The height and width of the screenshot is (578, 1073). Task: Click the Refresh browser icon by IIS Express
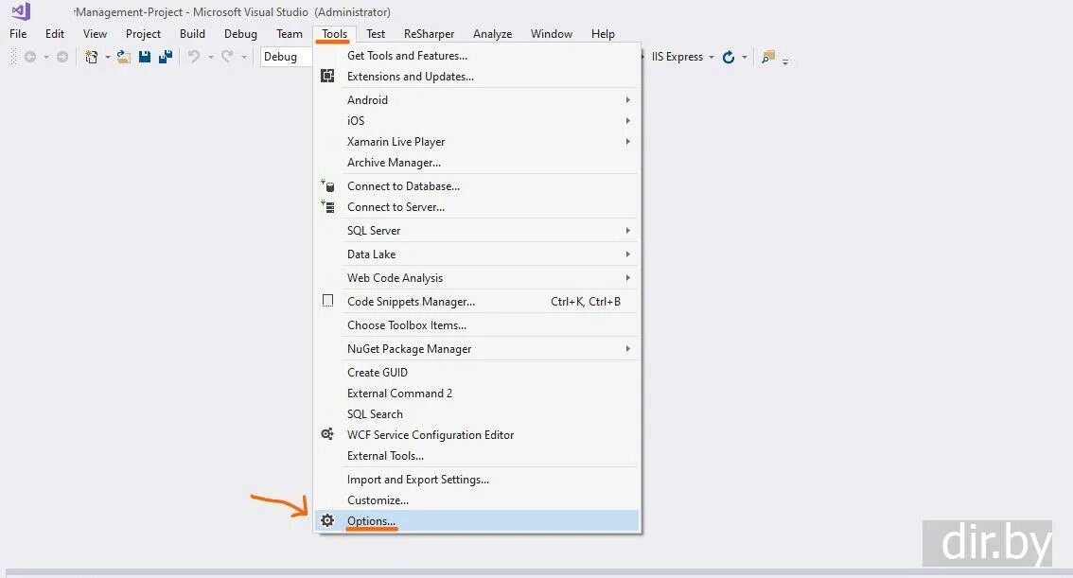pos(729,57)
